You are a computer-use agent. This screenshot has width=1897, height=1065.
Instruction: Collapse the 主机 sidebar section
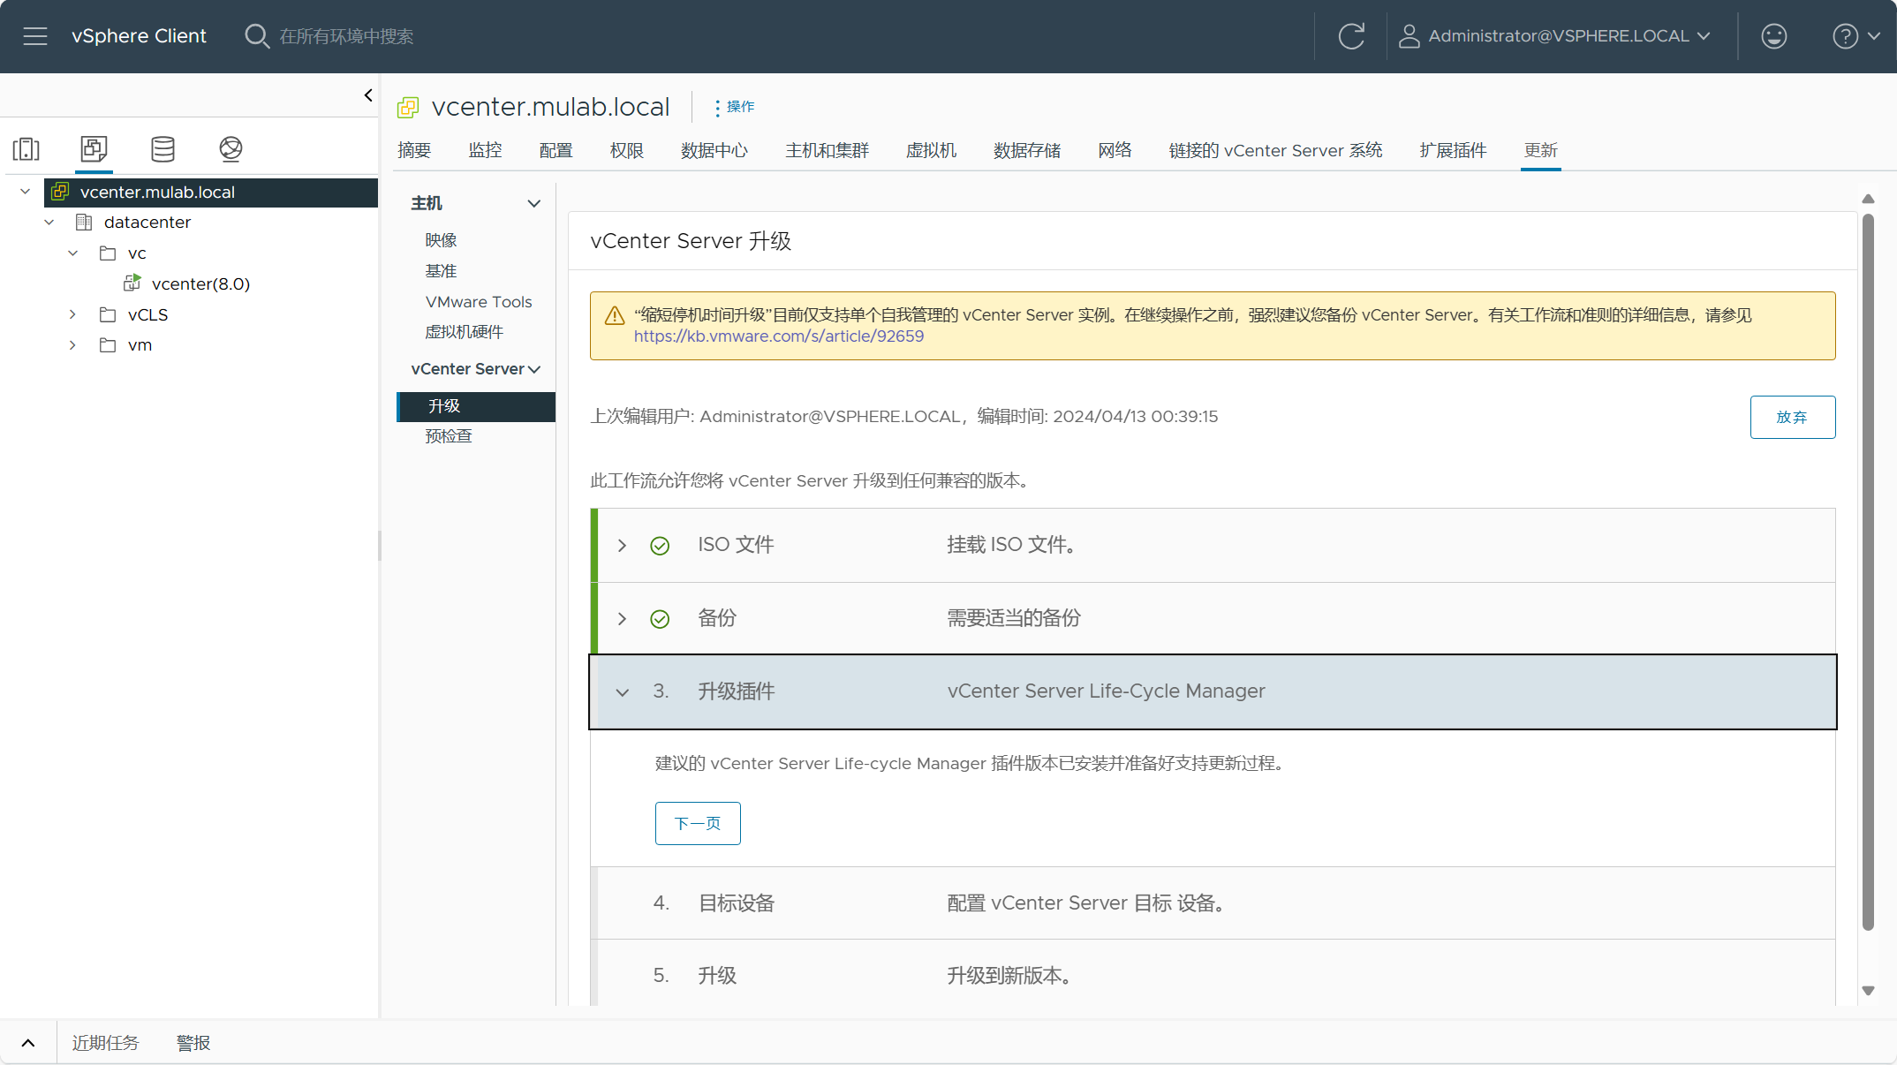[533, 204]
